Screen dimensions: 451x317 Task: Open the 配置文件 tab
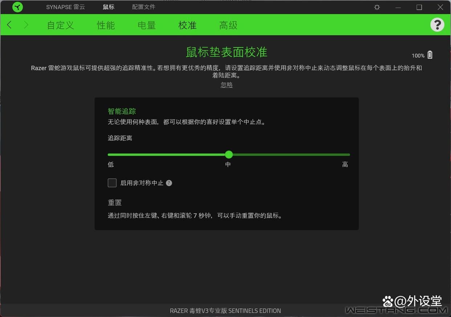point(143,7)
